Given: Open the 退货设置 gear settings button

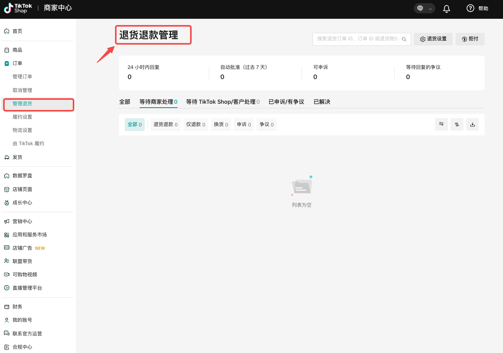Looking at the screenshot, I should tap(433, 39).
